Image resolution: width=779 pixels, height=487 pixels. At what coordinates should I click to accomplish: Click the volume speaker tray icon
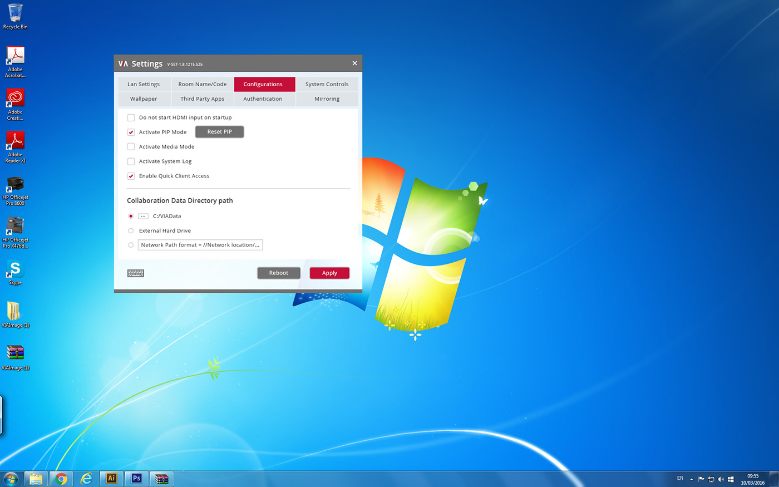click(721, 479)
